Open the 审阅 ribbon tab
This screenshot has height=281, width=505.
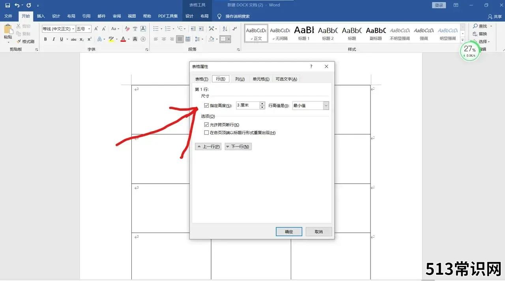coord(117,16)
